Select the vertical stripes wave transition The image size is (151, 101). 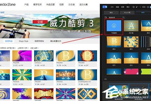click(x=146, y=42)
